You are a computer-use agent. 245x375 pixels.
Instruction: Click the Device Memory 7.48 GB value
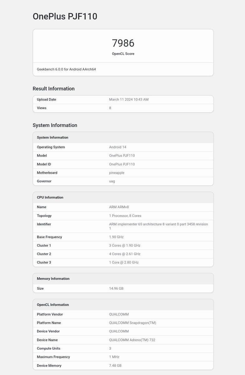click(x=115, y=366)
